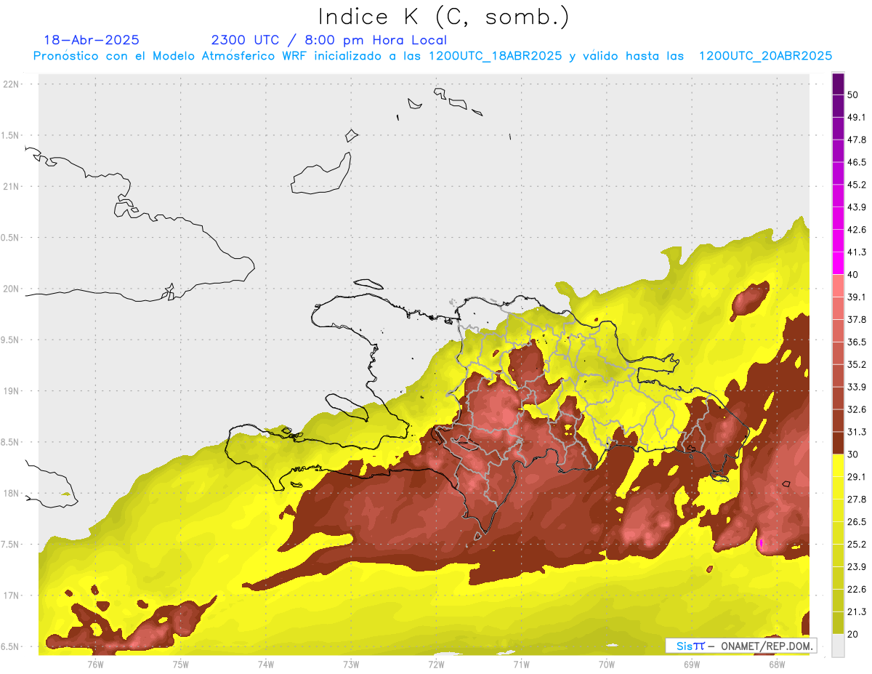Click the "22N" latitude label
The image size is (872, 674).
(12, 84)
